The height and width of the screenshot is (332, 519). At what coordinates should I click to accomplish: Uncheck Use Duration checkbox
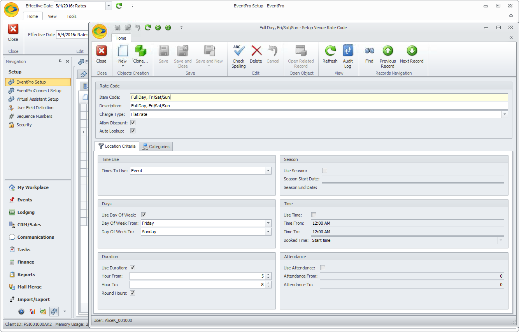point(133,268)
